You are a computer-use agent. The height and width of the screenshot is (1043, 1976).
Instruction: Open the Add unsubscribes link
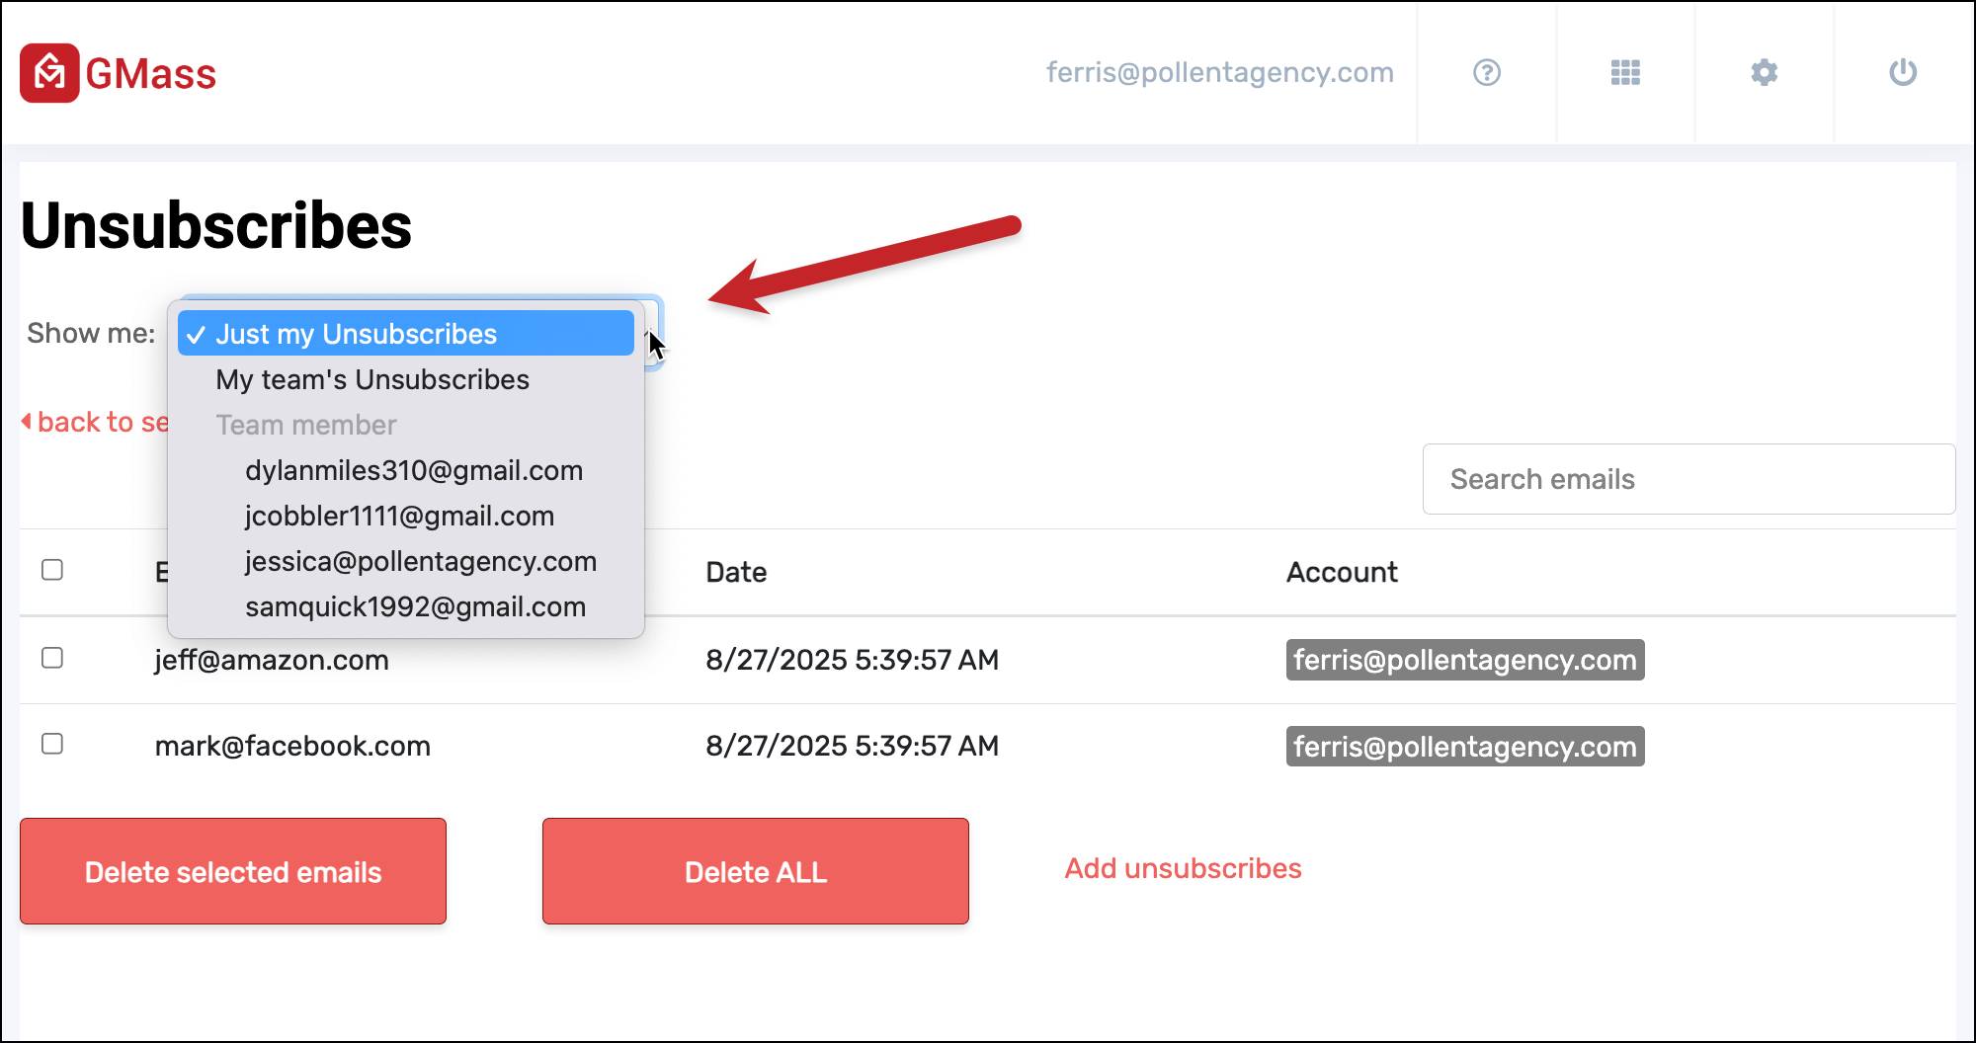[x=1183, y=868]
